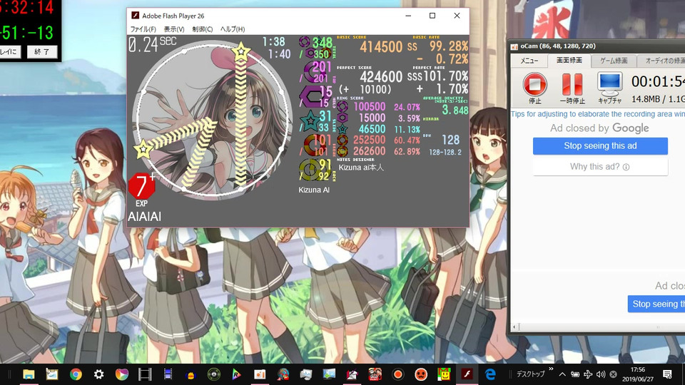Click the yellow star note at left of ring

(143, 149)
